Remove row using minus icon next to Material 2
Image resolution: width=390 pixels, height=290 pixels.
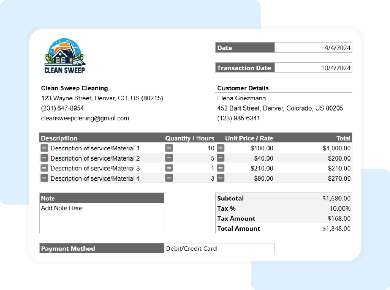(44, 158)
